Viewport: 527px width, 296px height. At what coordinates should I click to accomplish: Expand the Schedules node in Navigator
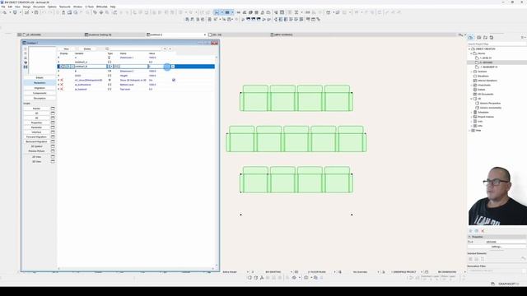pos(472,112)
